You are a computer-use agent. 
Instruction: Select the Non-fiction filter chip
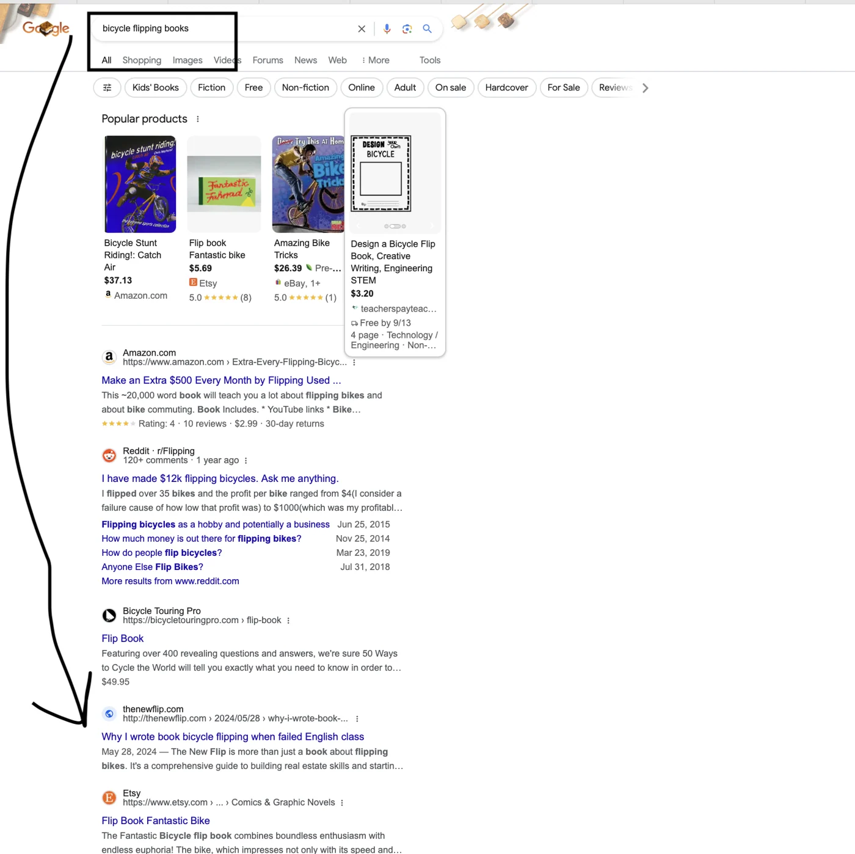(305, 87)
